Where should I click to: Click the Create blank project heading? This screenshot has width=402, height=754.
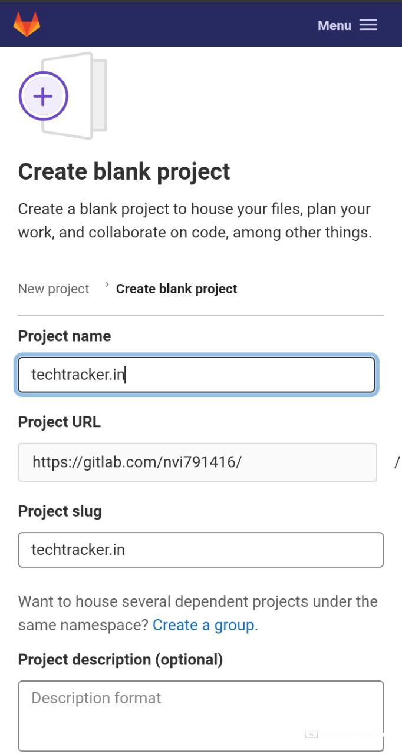coord(124,171)
